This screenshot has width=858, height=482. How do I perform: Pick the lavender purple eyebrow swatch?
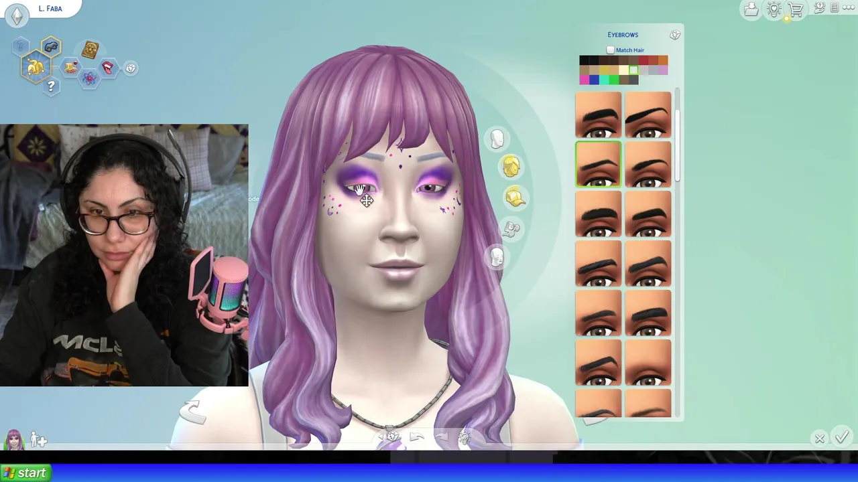coord(663,70)
